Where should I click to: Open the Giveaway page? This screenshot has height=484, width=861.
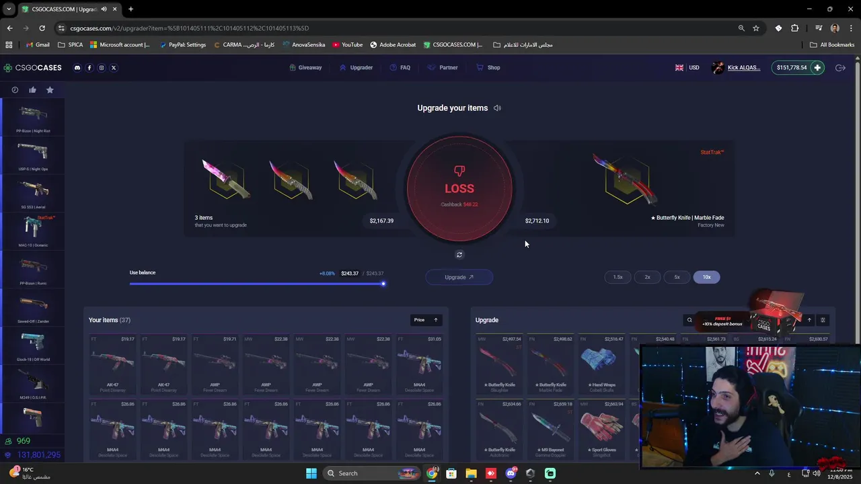[305, 68]
